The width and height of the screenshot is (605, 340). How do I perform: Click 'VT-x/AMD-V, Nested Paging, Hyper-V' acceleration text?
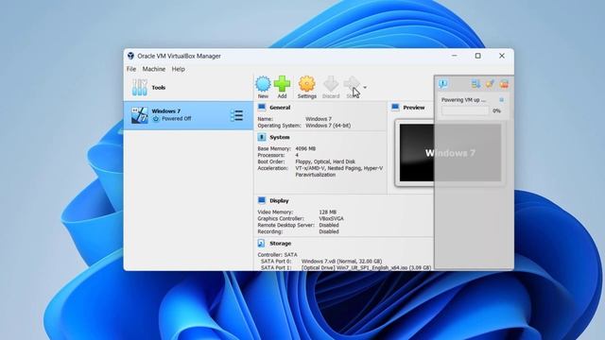(x=339, y=168)
